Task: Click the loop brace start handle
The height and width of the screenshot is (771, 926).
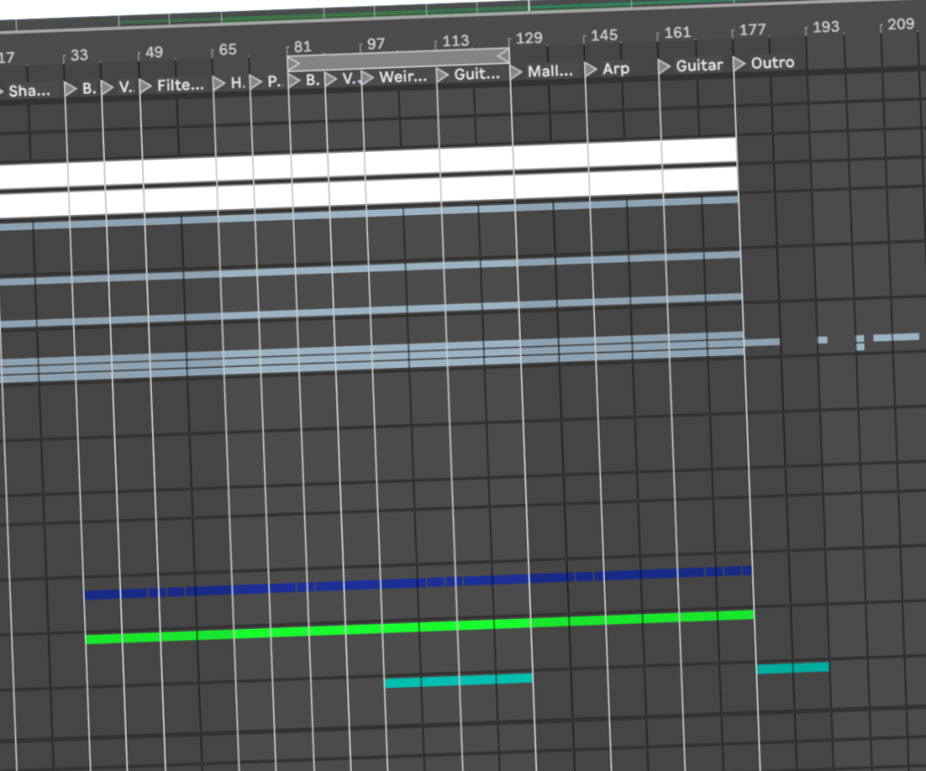Action: (293, 63)
